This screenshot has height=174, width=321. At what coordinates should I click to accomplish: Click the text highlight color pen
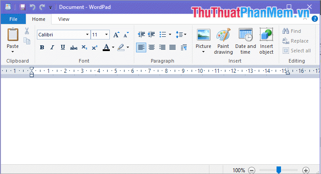click(121, 47)
